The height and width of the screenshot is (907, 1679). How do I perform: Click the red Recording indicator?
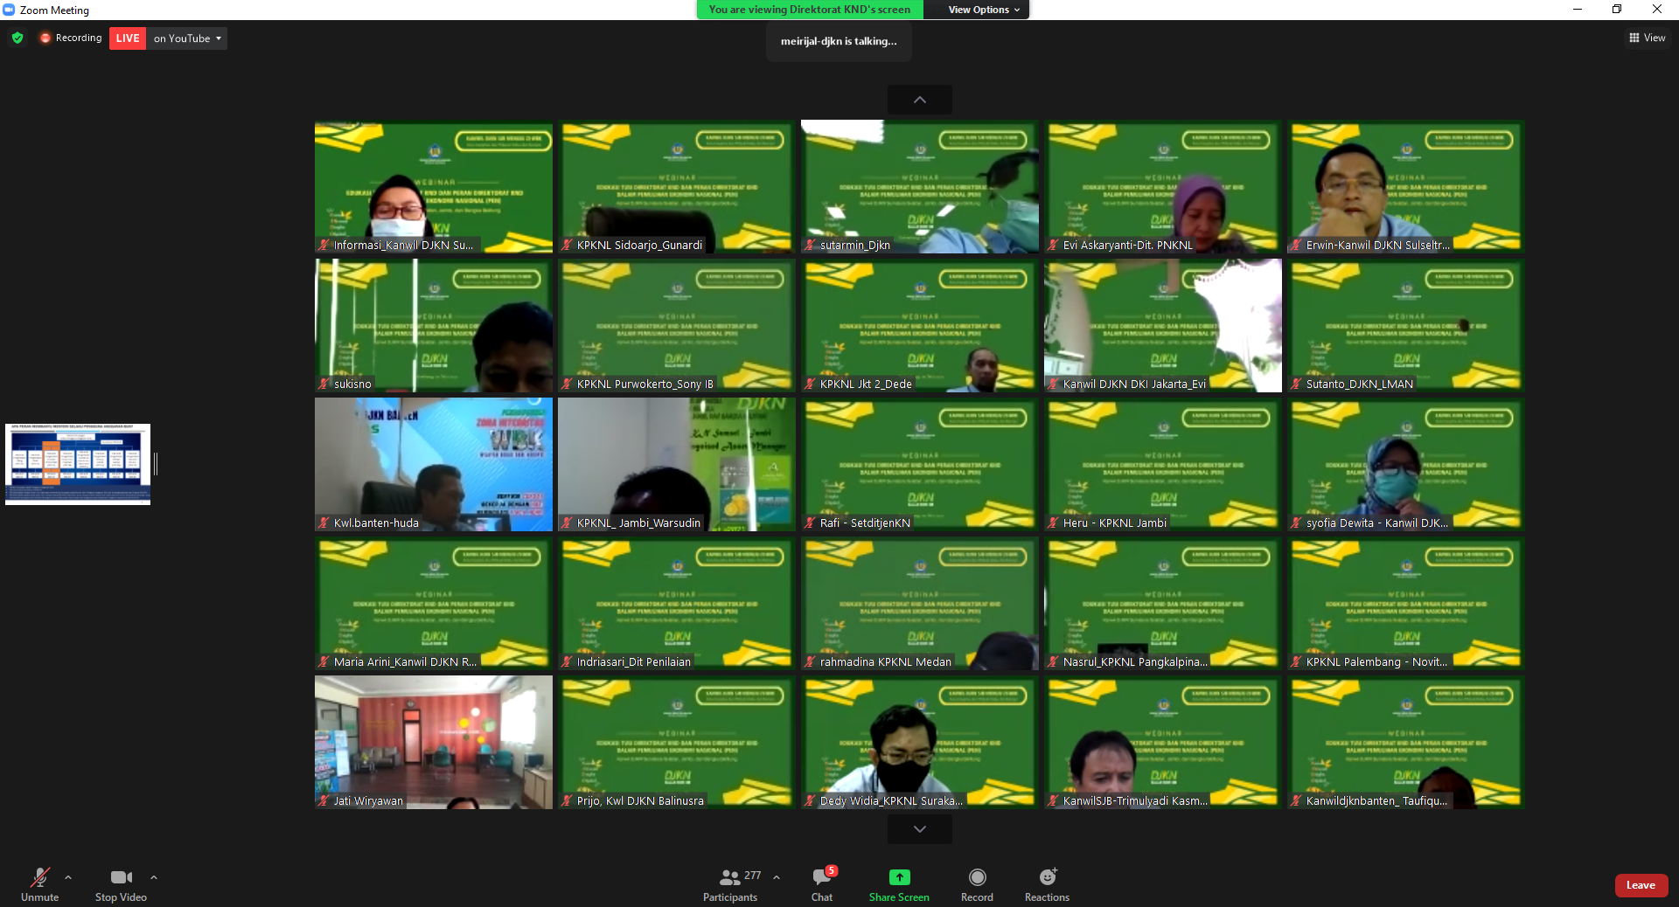(x=71, y=38)
